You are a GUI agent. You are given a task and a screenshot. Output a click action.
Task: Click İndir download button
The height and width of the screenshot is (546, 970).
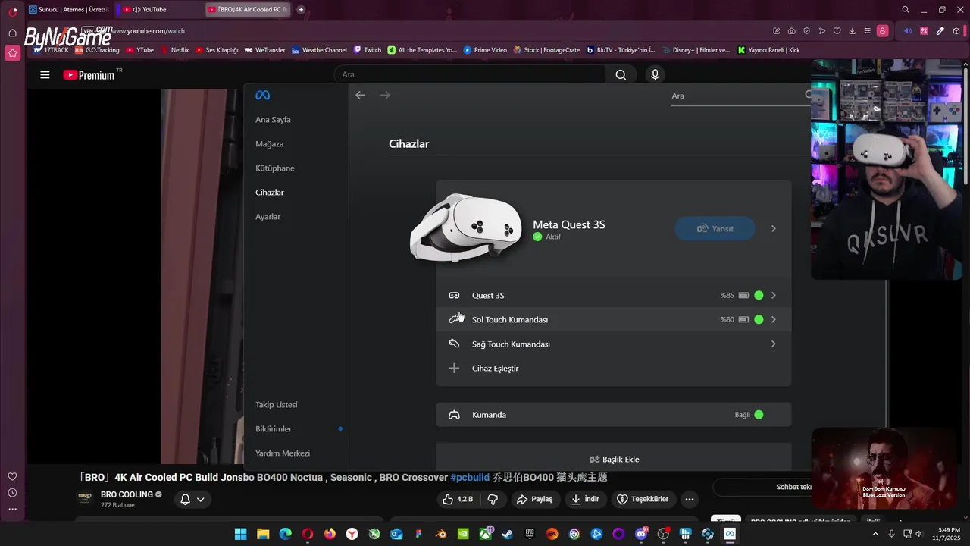(x=585, y=499)
